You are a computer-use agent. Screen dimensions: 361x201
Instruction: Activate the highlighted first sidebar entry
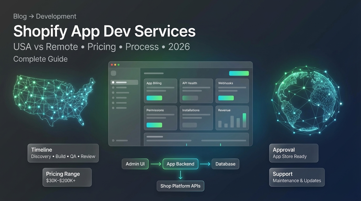124,82
